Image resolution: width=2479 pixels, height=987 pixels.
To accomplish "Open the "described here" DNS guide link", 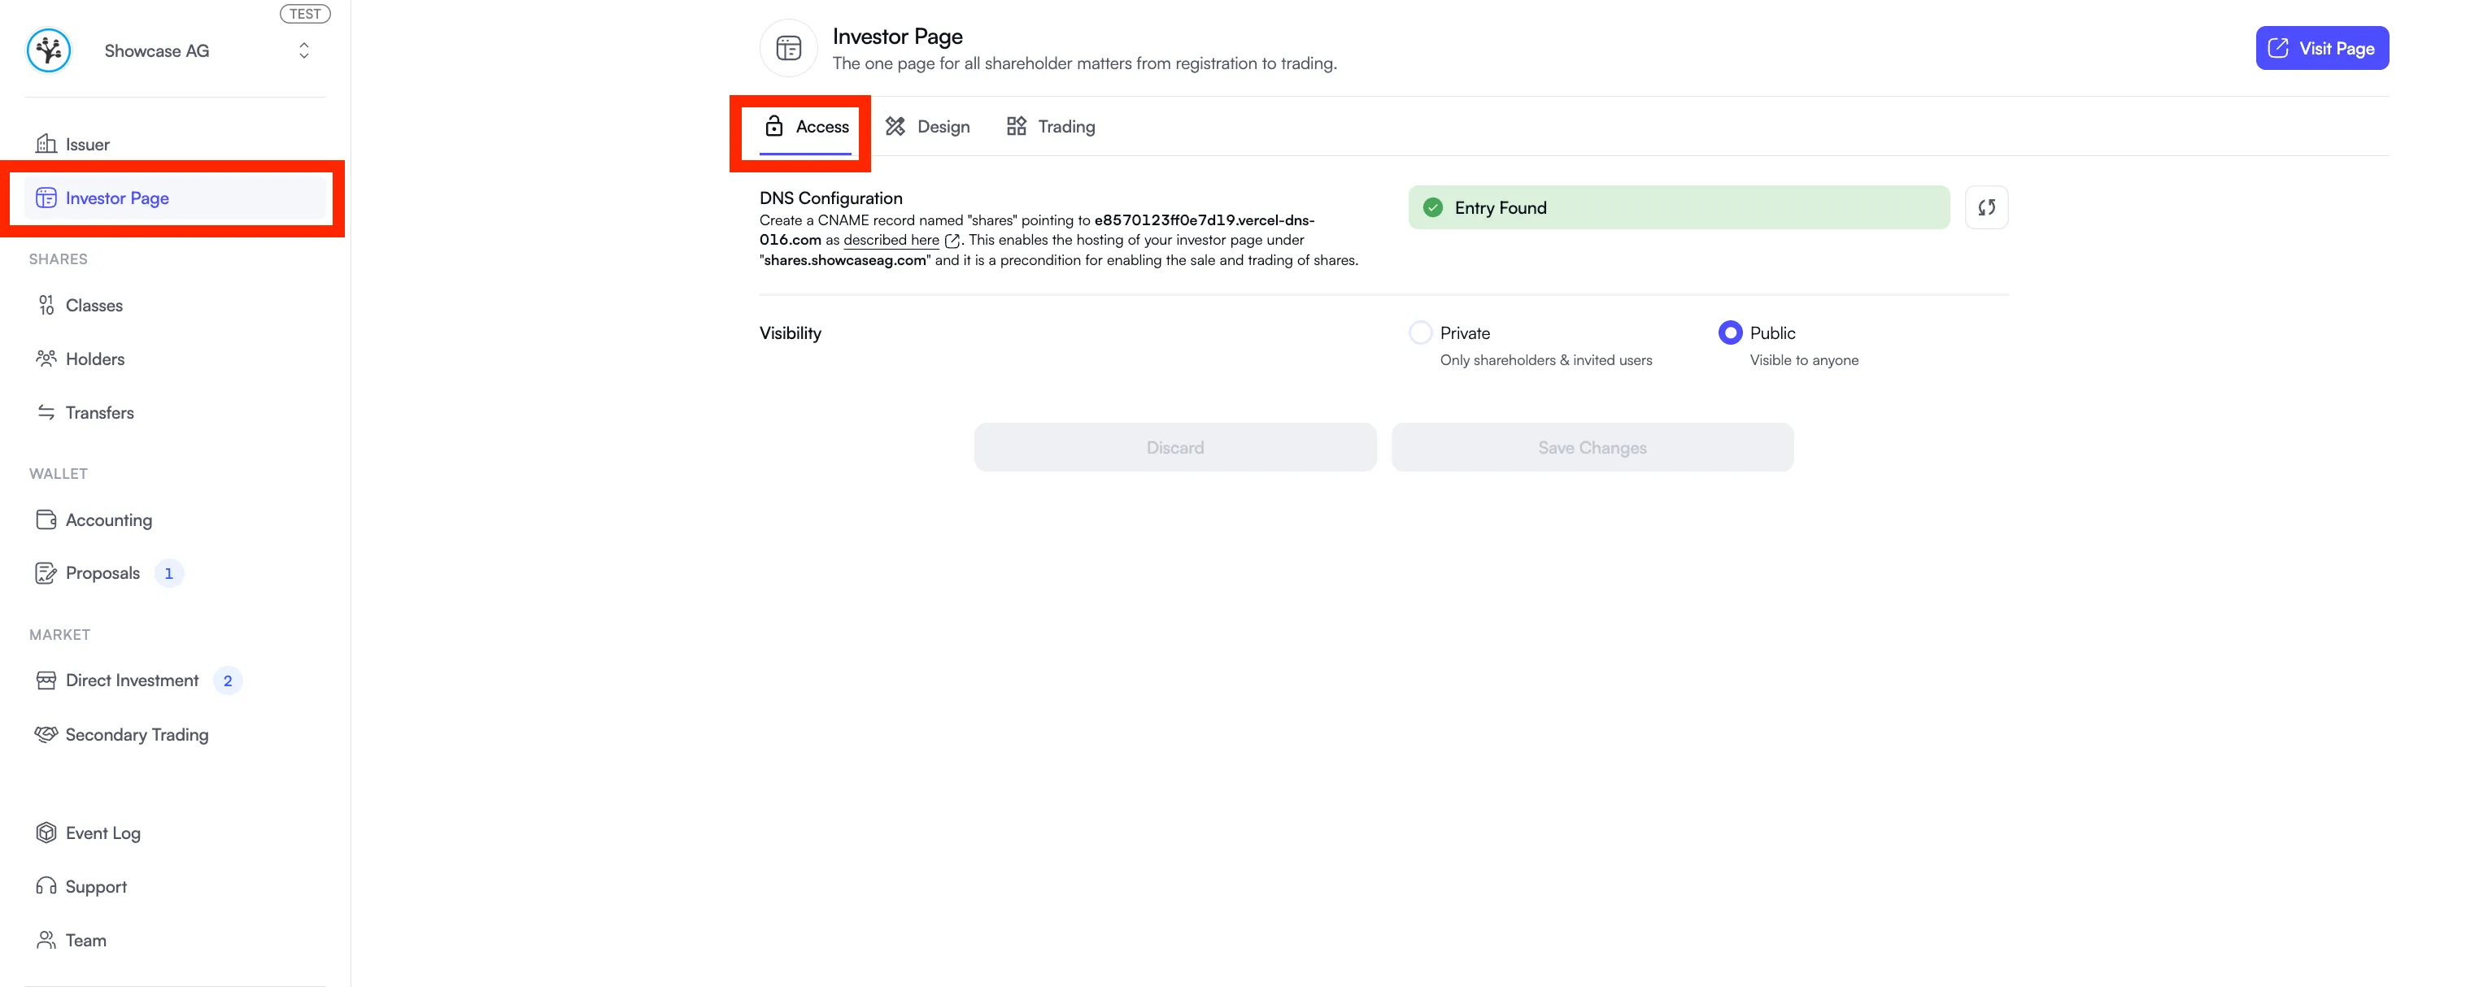I will (x=890, y=240).
